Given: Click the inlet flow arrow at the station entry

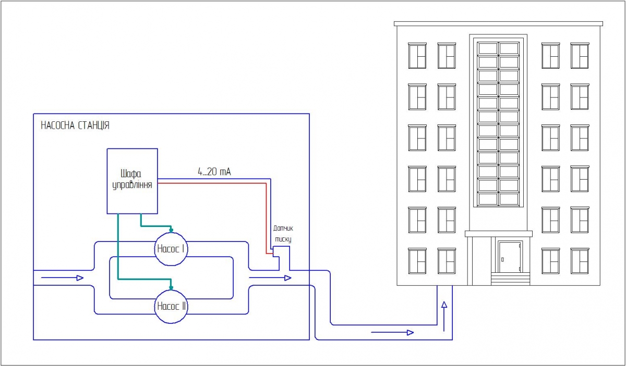Looking at the screenshot, I should point(62,278).
